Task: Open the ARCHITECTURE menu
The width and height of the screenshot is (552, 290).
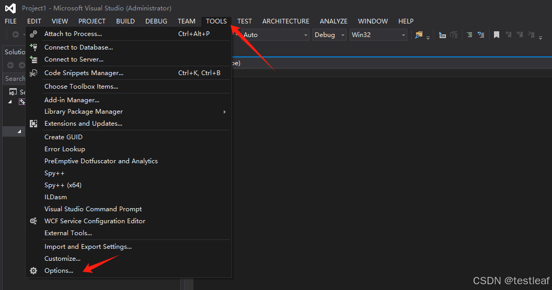Action: 286,21
